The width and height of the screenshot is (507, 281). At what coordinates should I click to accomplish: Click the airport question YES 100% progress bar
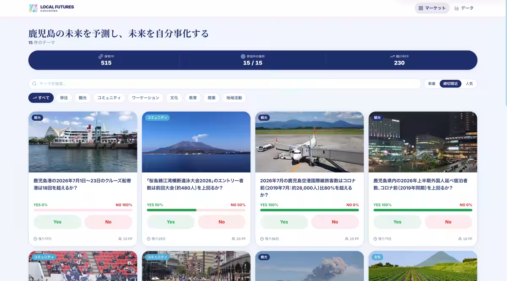click(309, 210)
